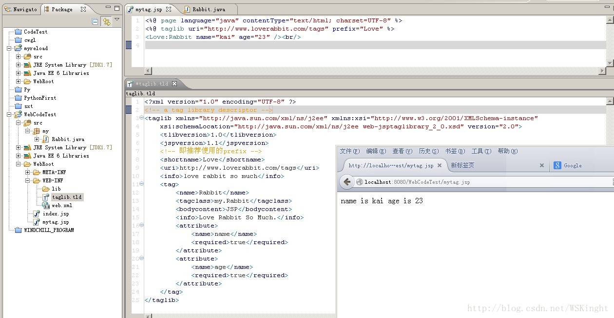The width and height of the screenshot is (614, 318).
Task: Collapse the WebCodeTest project node
Action: pyautogui.click(x=9, y=114)
